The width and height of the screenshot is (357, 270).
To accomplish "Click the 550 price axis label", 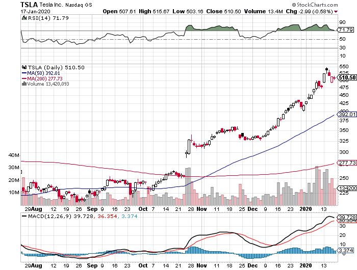I will tap(344, 67).
